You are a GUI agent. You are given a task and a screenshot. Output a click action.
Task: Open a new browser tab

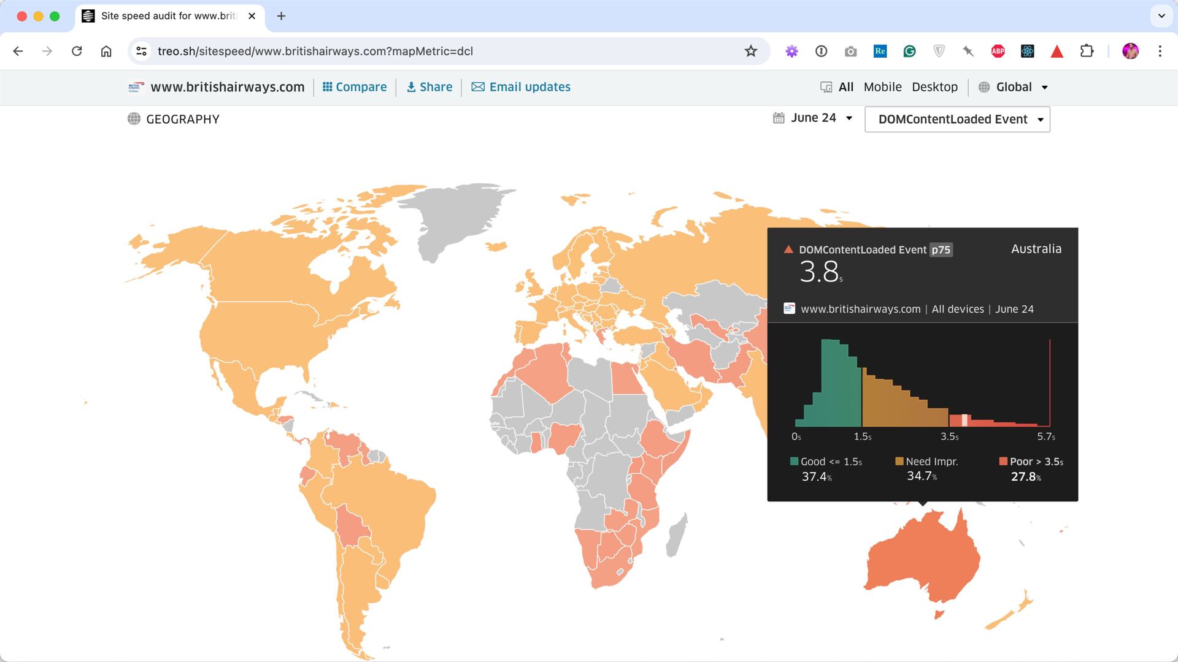coord(282,16)
